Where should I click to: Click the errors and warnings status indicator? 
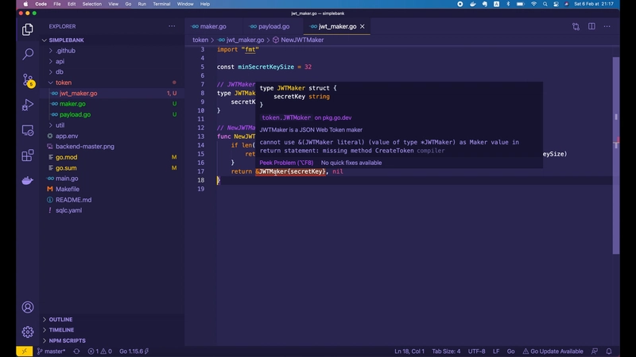[99, 351]
